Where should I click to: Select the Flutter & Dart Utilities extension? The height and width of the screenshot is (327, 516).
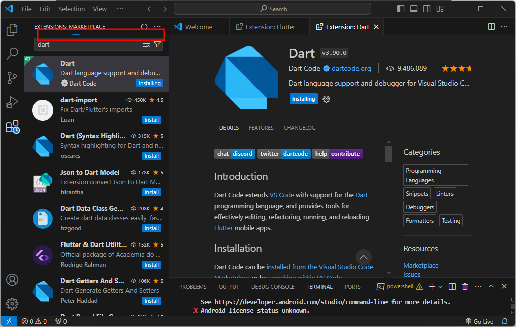97,255
